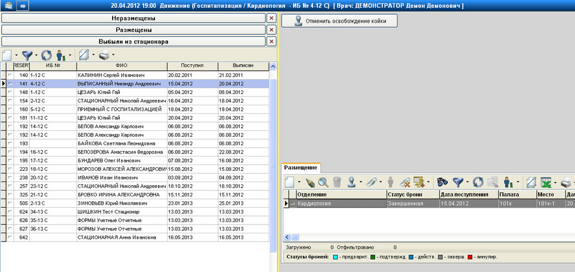Click the Размещены panel header
Screen dimensions: 575x272
(133, 30)
